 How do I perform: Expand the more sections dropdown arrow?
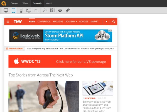(106, 22)
